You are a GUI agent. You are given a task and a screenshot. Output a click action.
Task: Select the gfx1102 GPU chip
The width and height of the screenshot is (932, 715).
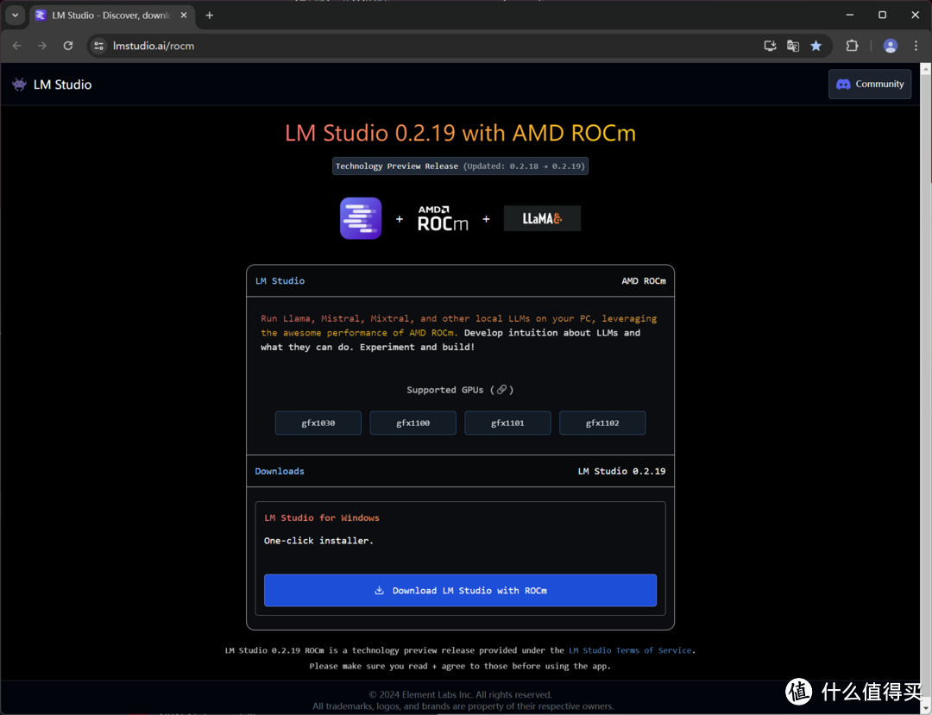coord(602,423)
